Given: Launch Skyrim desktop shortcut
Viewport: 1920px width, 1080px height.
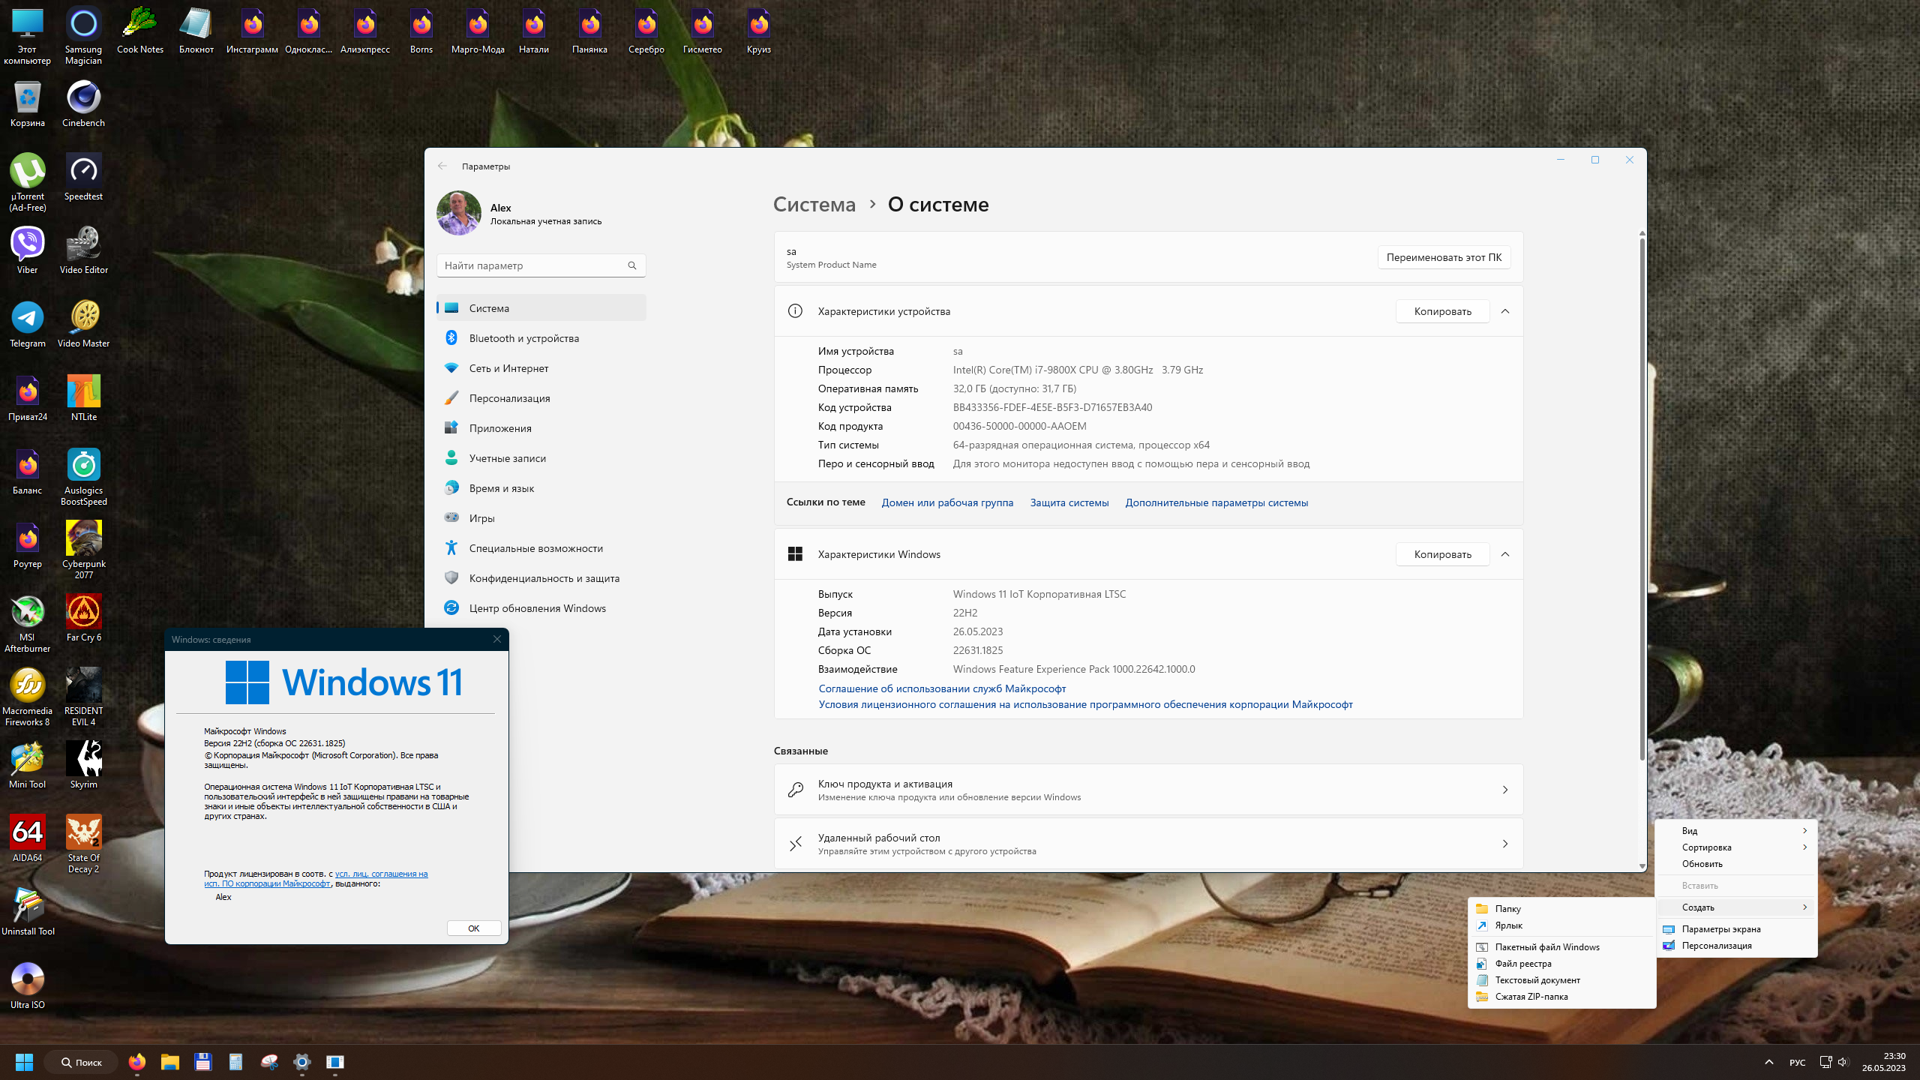Looking at the screenshot, I should coord(83,766).
